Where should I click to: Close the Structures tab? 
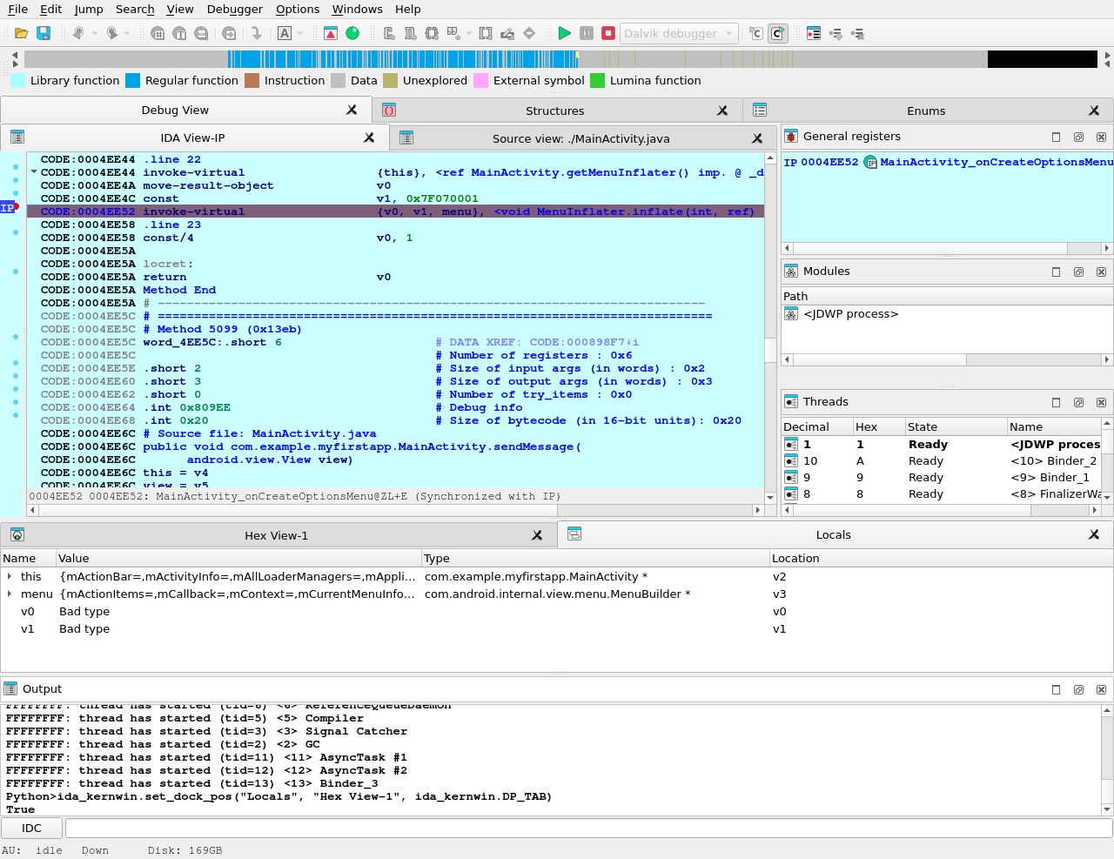[722, 111]
